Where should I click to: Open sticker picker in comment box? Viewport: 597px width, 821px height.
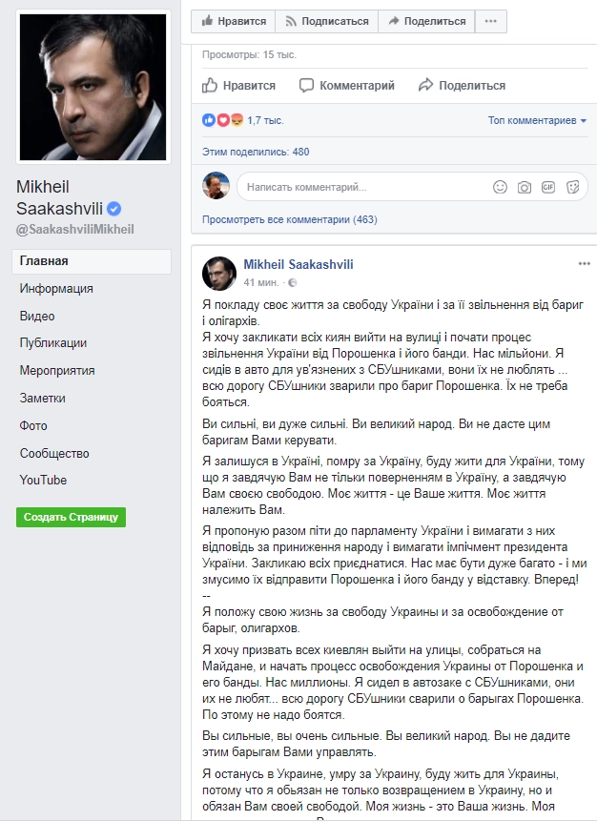(571, 188)
